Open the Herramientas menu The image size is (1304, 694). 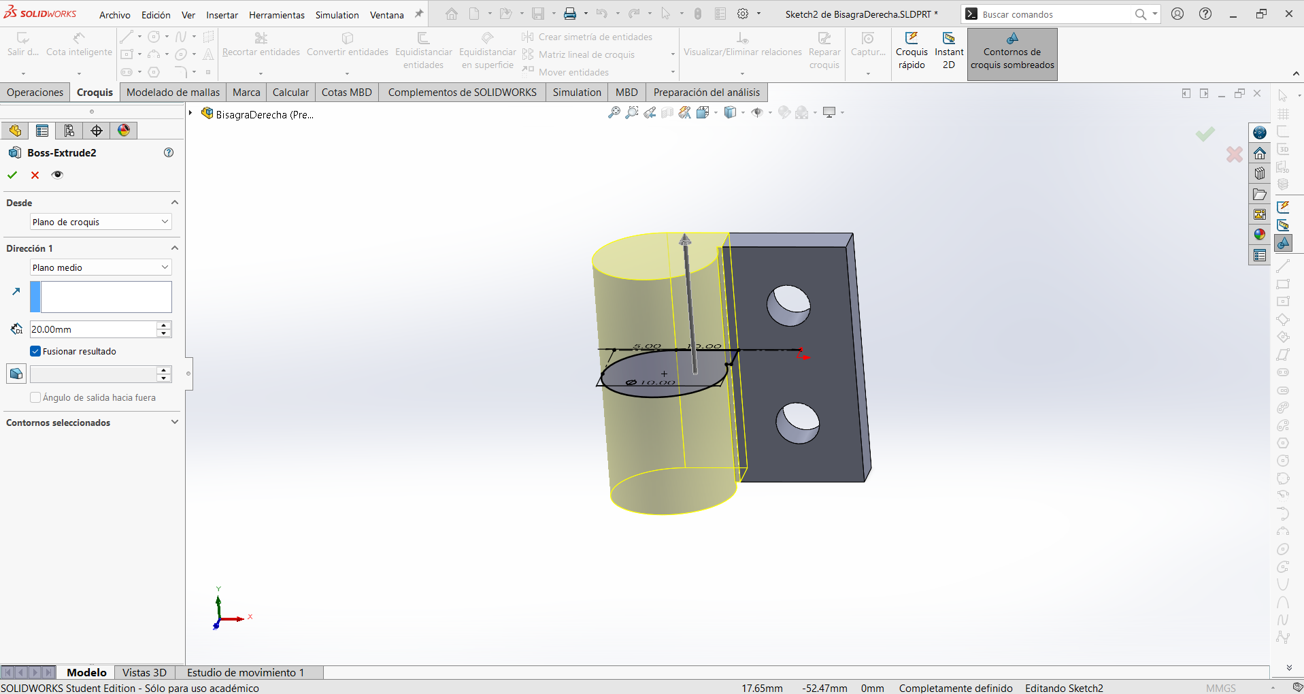277,15
